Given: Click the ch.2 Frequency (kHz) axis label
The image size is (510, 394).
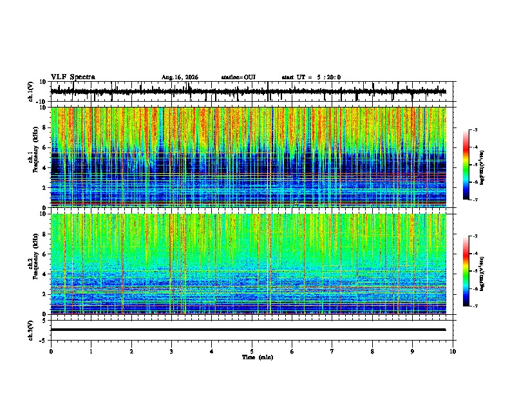Looking at the screenshot, I should (34, 264).
